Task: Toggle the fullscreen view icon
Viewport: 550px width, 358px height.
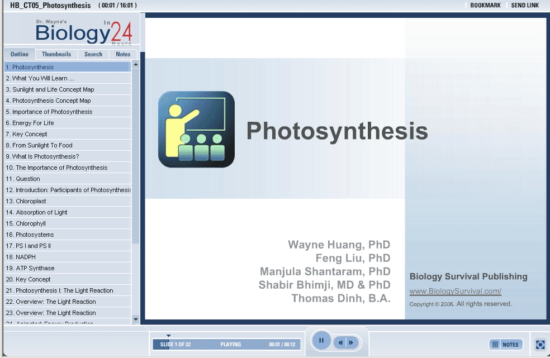Action: (540, 345)
